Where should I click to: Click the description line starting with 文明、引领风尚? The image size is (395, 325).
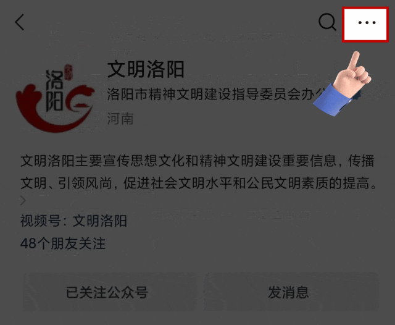[199, 183]
